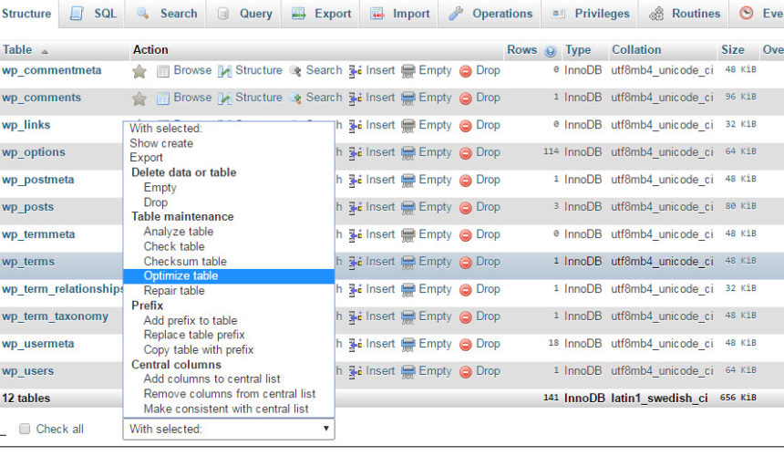Choose Replace table prefix

pyautogui.click(x=194, y=335)
